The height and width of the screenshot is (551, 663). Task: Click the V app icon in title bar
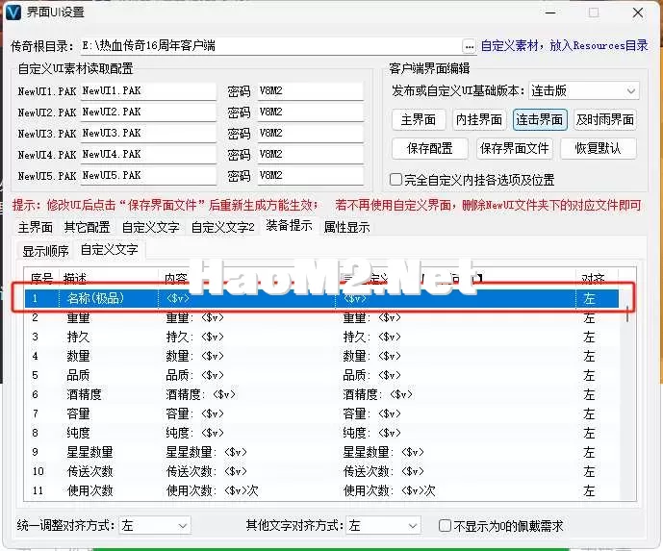13,13
